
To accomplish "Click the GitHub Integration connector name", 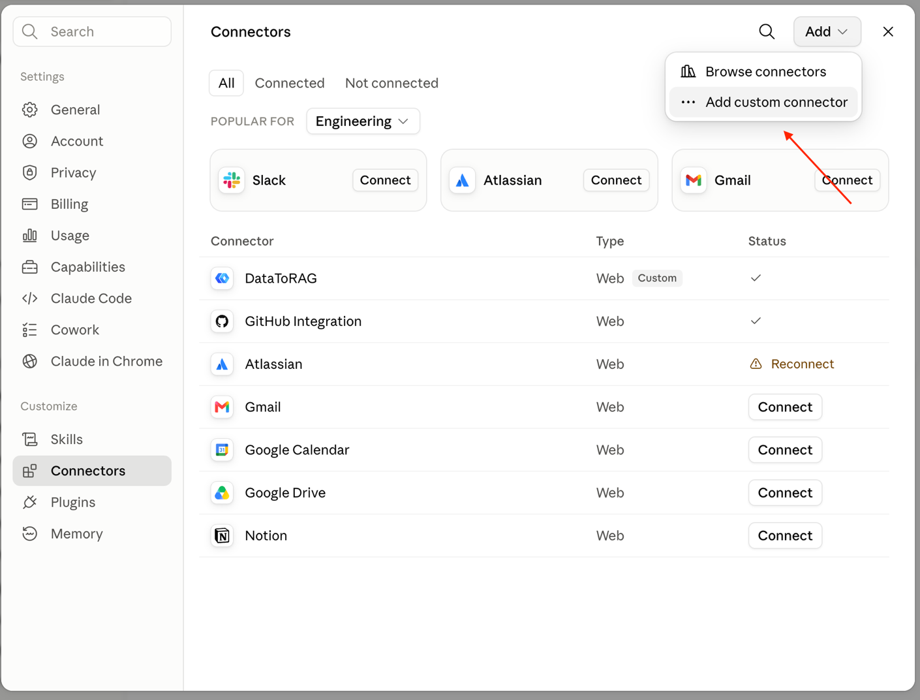I will pyautogui.click(x=303, y=321).
